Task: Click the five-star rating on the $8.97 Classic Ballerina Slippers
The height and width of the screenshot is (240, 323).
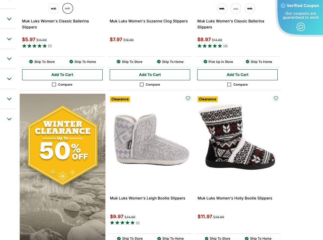Action: click(x=210, y=46)
